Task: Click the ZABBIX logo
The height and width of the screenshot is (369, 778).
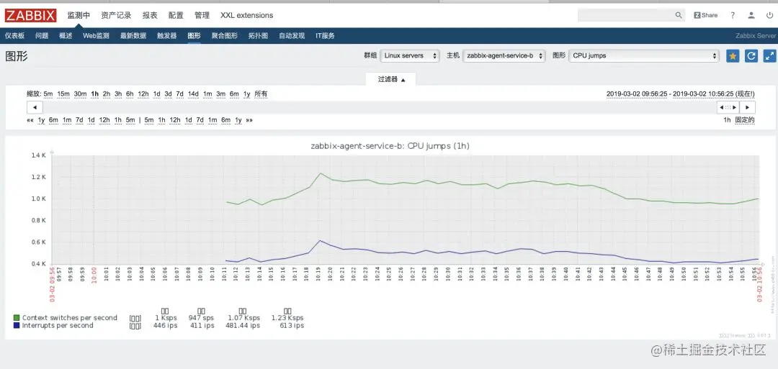Action: pyautogui.click(x=31, y=15)
